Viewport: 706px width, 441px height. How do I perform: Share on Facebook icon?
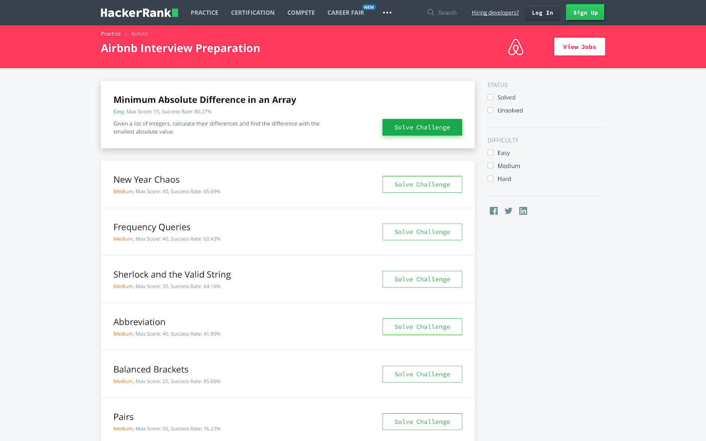point(494,211)
